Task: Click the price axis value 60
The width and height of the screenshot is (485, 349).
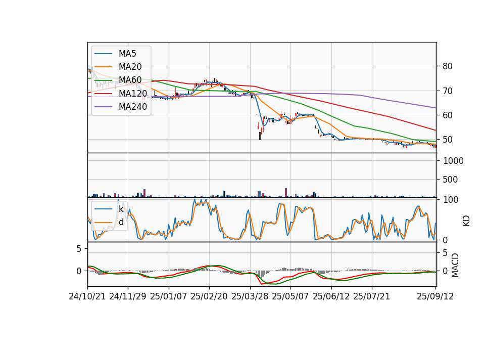Action: point(448,115)
